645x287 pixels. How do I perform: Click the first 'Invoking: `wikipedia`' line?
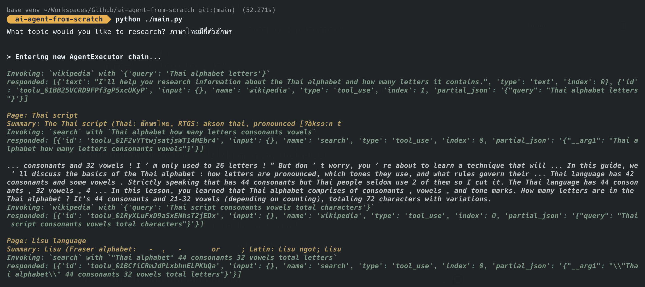coord(138,73)
